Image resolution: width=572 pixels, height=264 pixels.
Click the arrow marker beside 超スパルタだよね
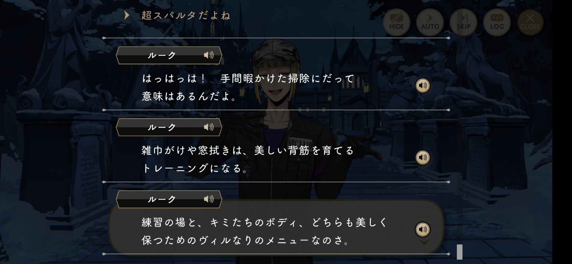pos(127,15)
